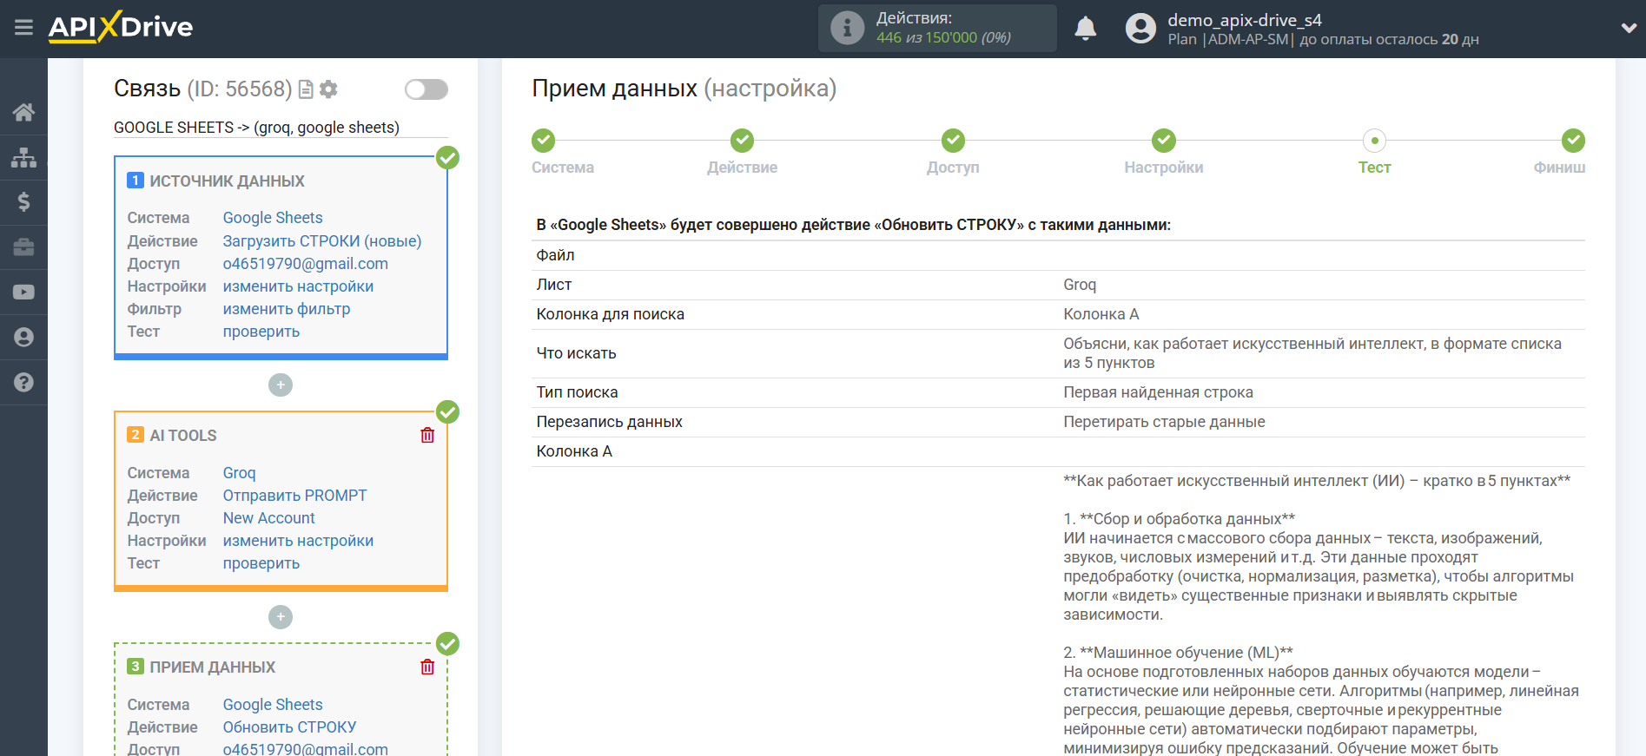Open connection settings gear icon
This screenshot has height=756, width=1646.
328,89
